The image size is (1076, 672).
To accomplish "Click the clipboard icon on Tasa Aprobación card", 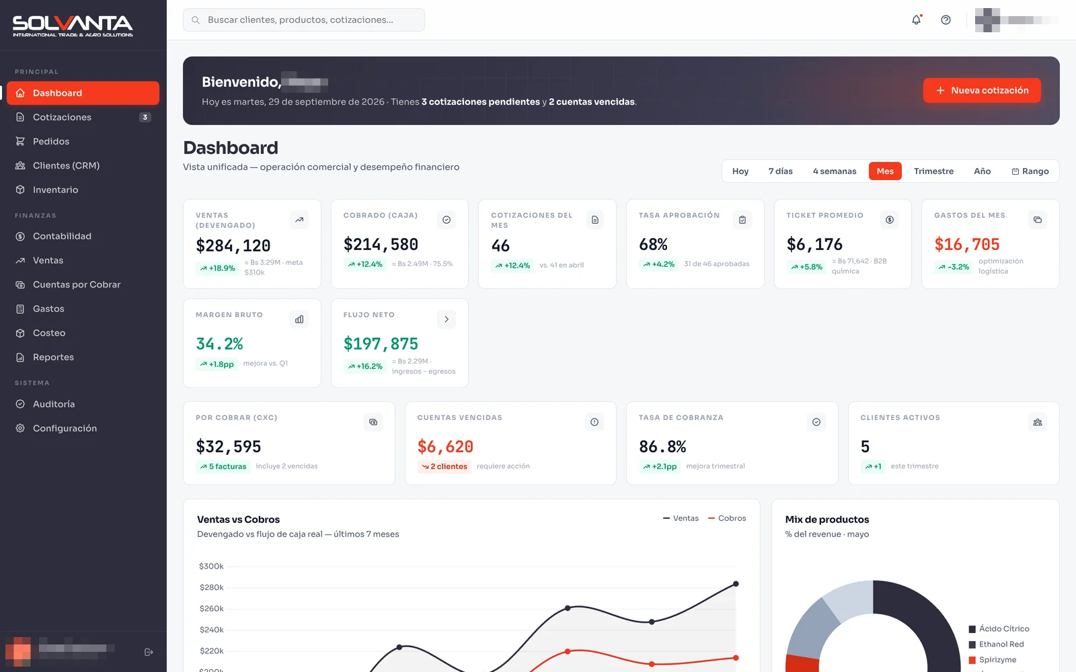I will [742, 220].
